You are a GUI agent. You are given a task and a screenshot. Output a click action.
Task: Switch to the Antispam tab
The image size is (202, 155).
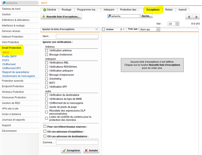109,10
